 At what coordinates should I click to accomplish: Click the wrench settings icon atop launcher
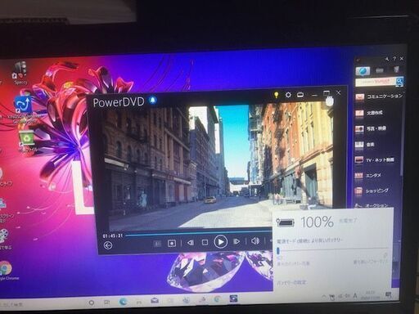coord(387,59)
